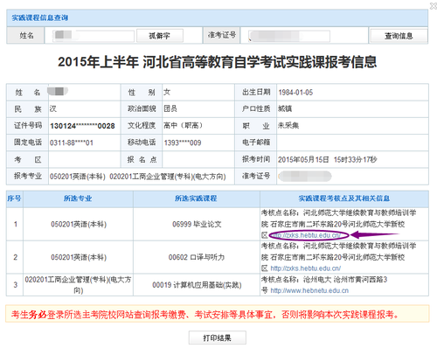Image resolution: width=437 pixels, height=348 pixels.
Task: Select the 050201英语(本科) major in row 2
Action: click(79, 257)
